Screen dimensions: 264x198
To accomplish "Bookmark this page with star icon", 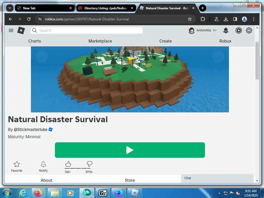I will [190, 19].
